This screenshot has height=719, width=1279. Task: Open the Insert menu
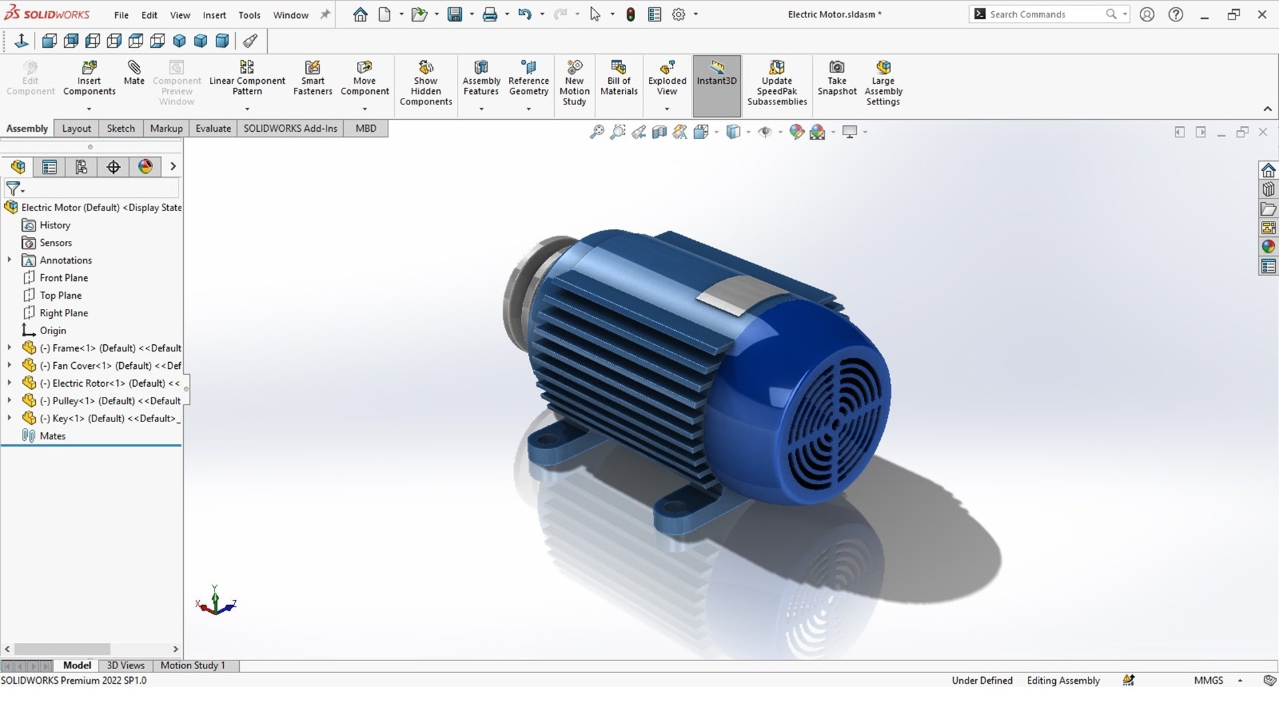coord(214,15)
